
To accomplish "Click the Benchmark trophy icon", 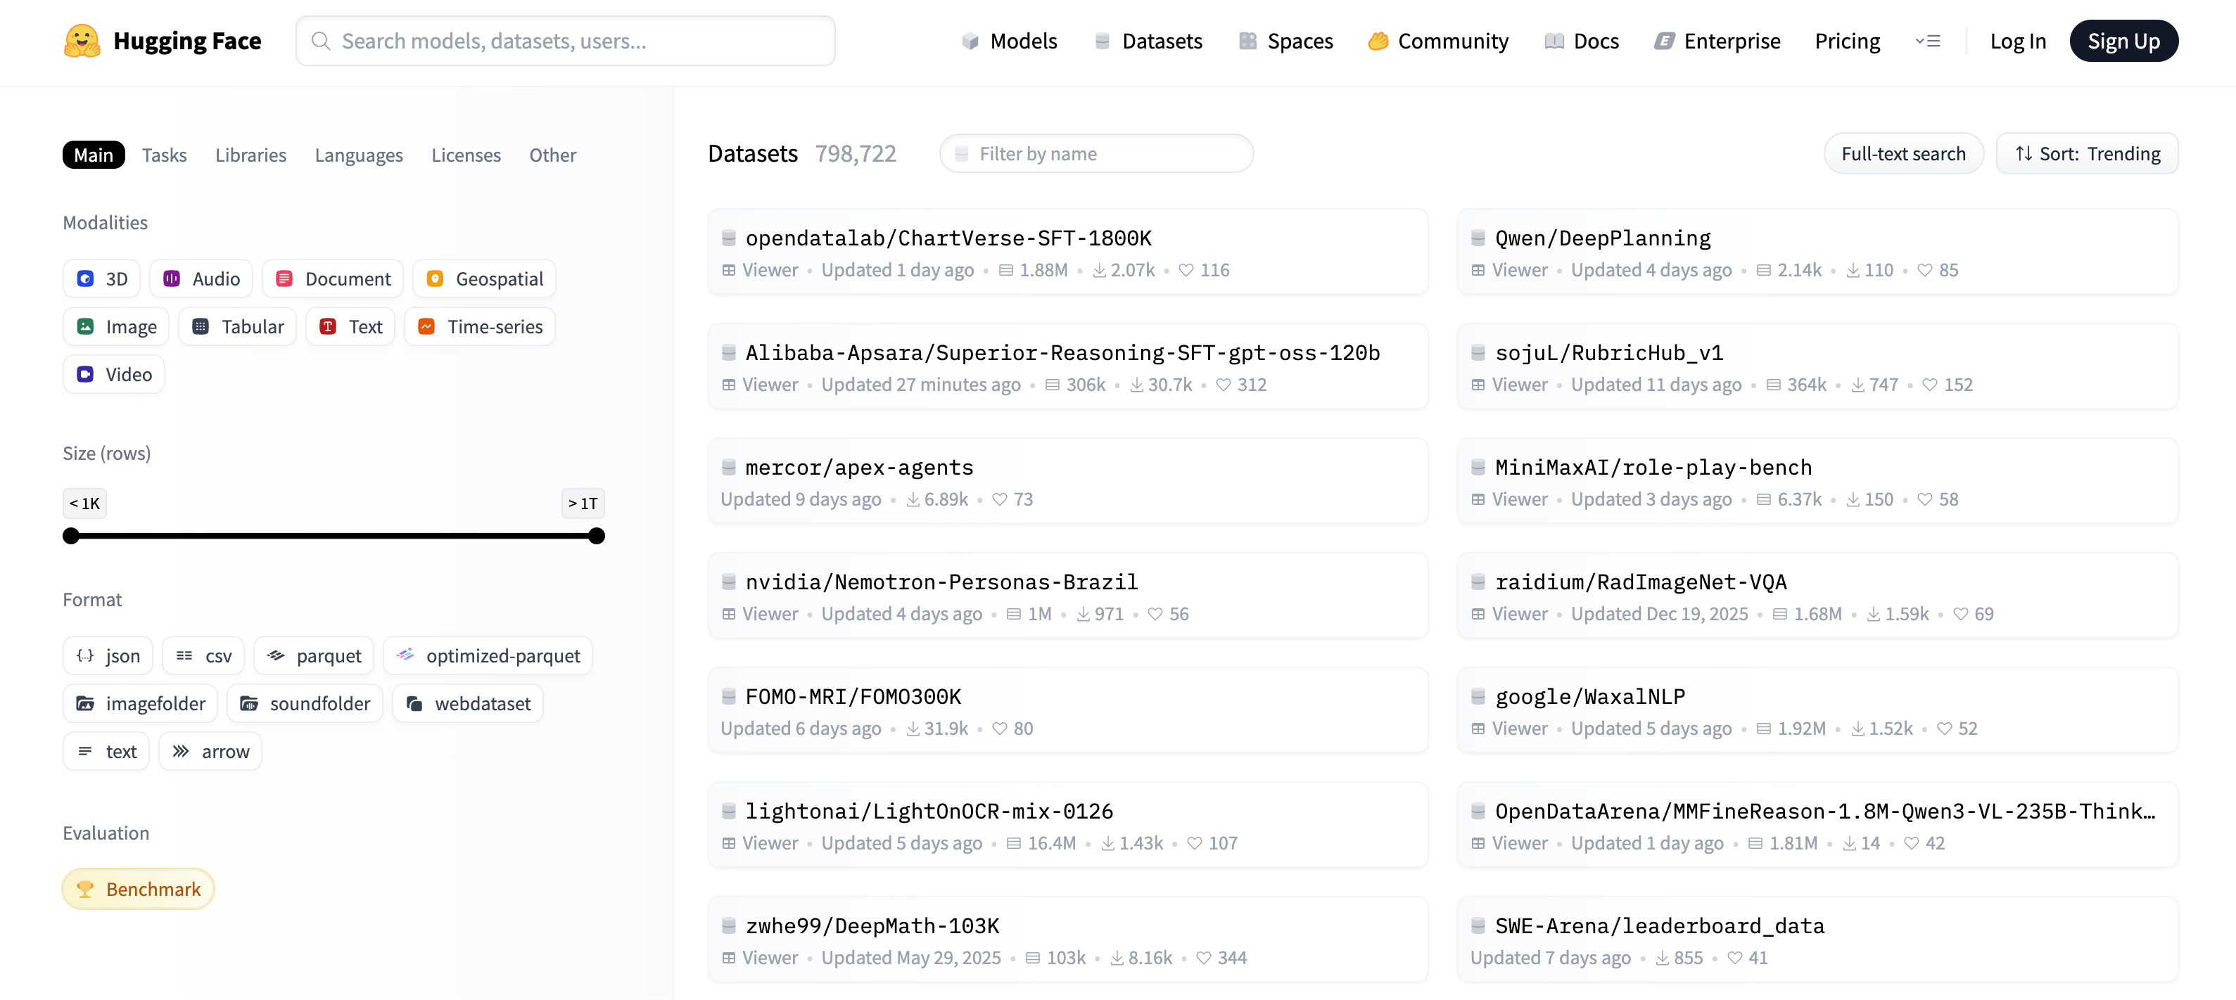I will click(x=85, y=889).
